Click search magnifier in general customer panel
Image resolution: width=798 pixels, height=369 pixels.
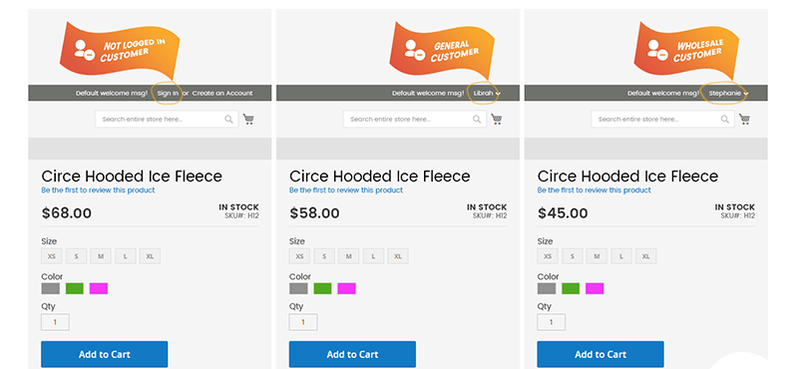pos(477,119)
